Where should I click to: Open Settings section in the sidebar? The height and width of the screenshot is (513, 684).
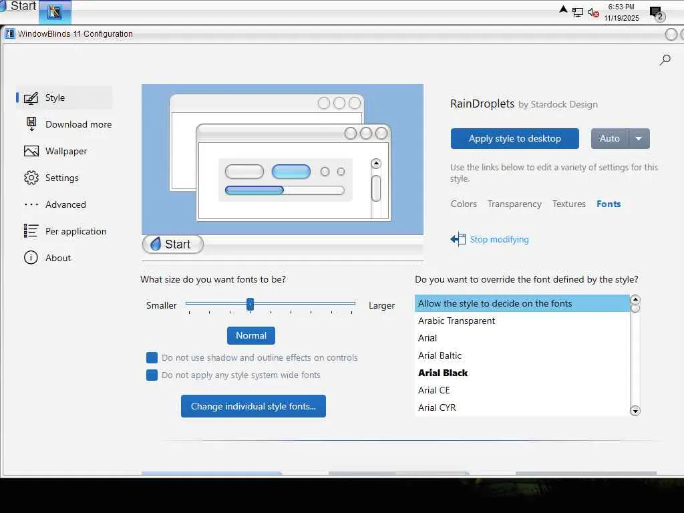62,178
